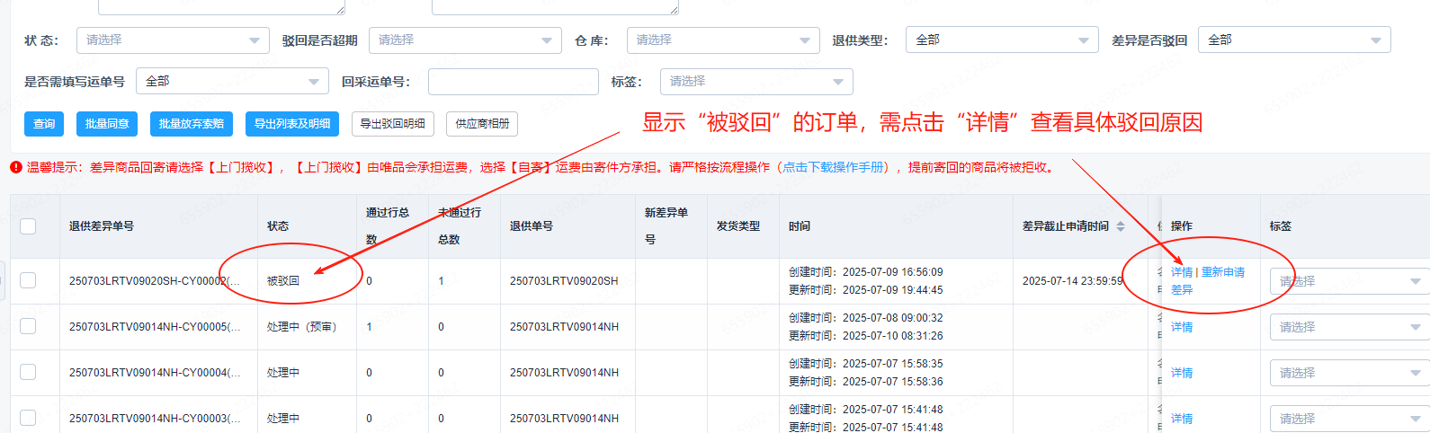1430x433 pixels.
Task: Click 重新申请差异 link in first row
Action: click(1223, 272)
